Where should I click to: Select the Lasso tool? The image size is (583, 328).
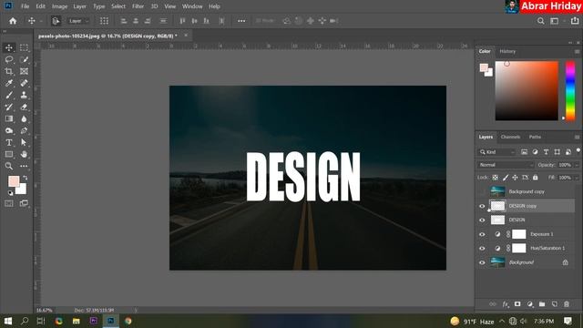pos(9,59)
